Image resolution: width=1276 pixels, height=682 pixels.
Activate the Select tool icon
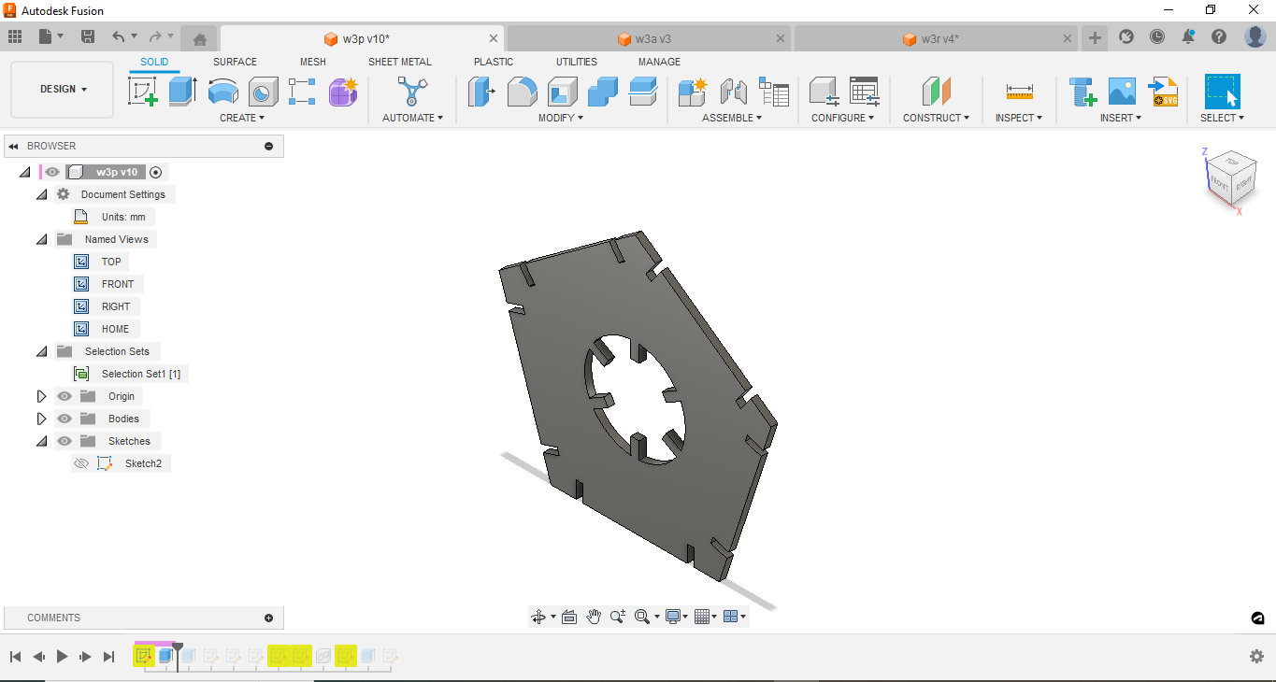1222,92
